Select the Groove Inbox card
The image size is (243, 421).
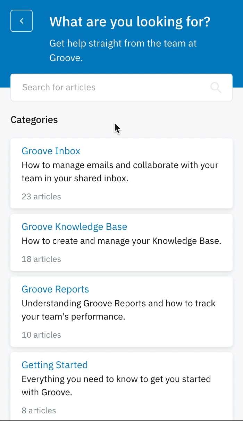121,173
